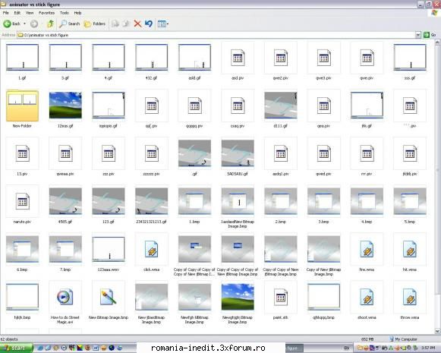This screenshot has height=353, width=441.
Task: Click the vertical scrollbar down arrow
Action: coord(437,331)
